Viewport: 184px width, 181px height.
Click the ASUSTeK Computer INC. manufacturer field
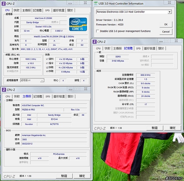click(54, 105)
